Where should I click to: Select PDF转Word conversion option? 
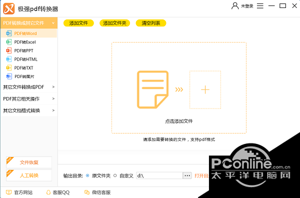coord(29,33)
